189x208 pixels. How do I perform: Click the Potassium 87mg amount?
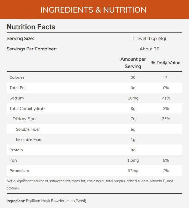tap(133, 171)
